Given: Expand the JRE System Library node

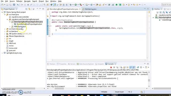Looking at the screenshot, I should [5, 34].
